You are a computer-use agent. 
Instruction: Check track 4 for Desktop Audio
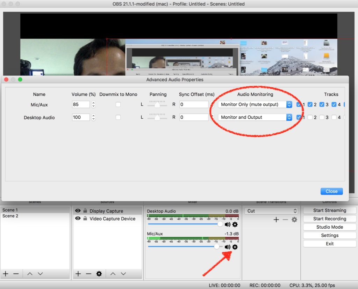[334, 117]
